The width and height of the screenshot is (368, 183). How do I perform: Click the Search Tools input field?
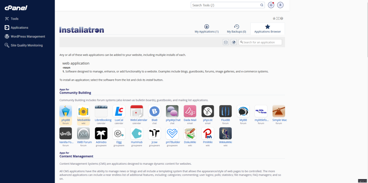(x=226, y=5)
